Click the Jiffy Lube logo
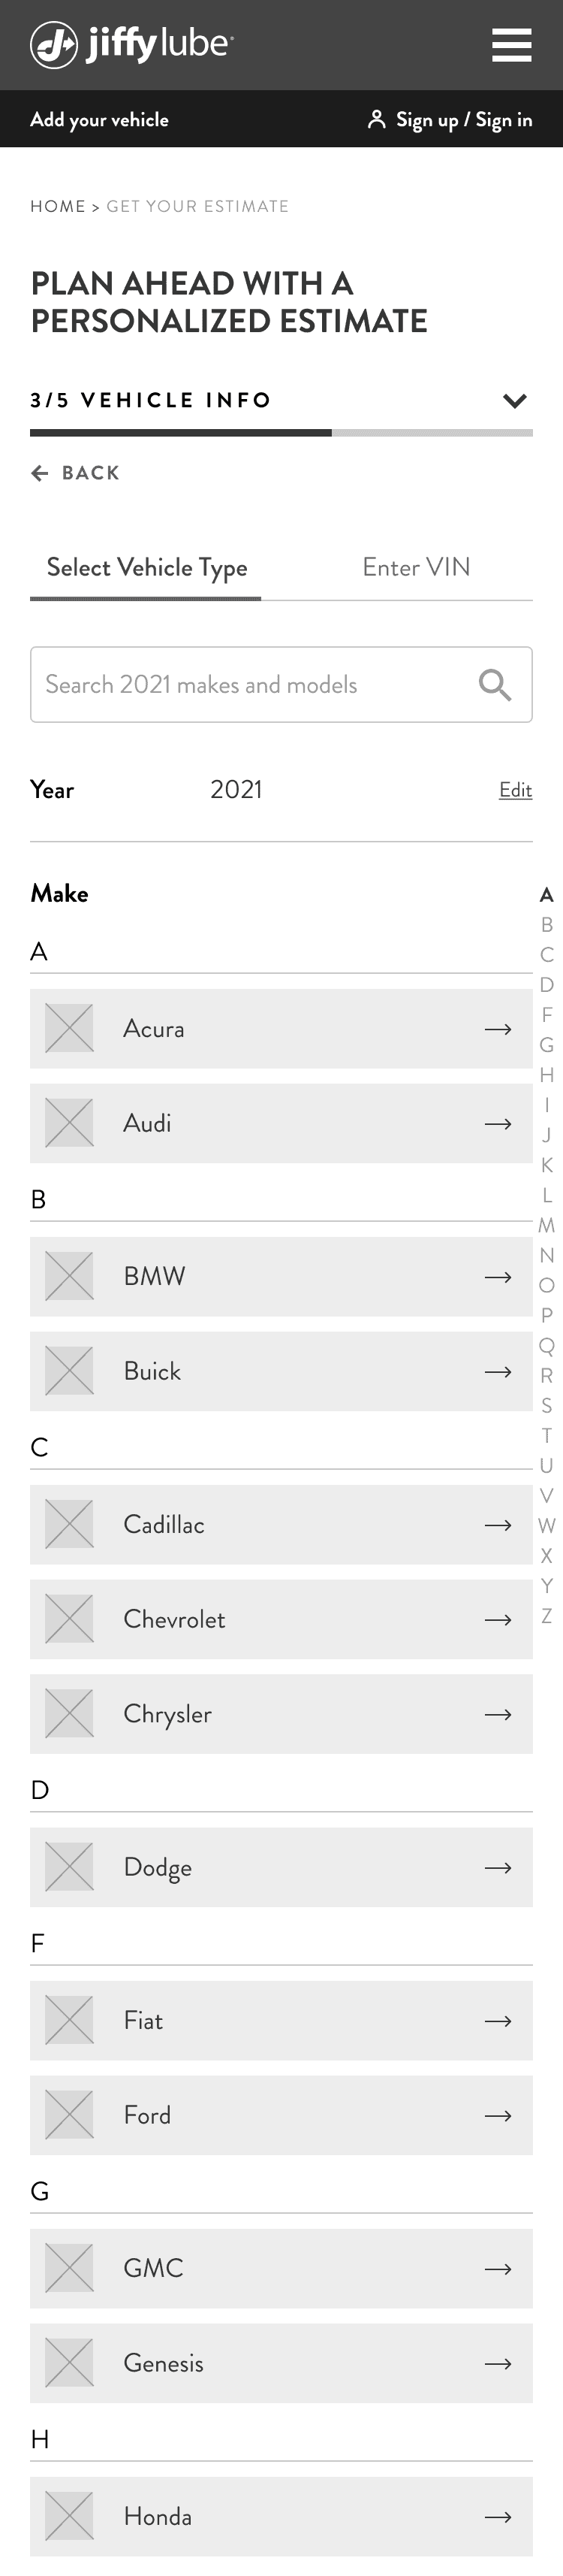563x2576 pixels. click(x=132, y=45)
